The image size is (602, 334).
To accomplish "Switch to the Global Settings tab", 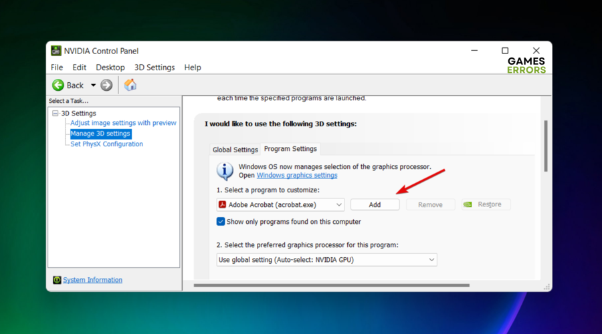I will click(235, 150).
